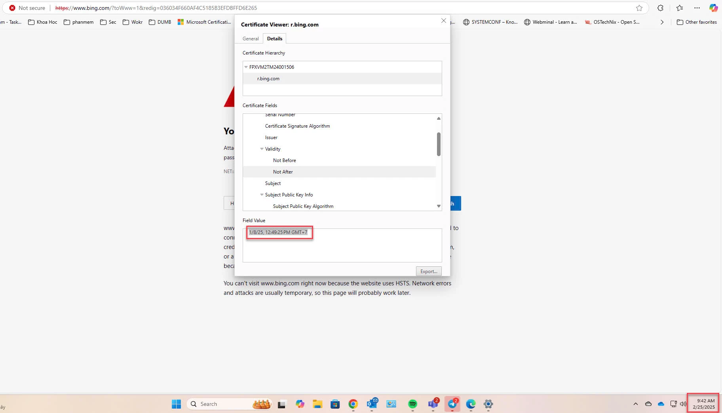Click the Certificate Fields scroll down arrow
Screen dimensions: 722x413
tap(439, 206)
